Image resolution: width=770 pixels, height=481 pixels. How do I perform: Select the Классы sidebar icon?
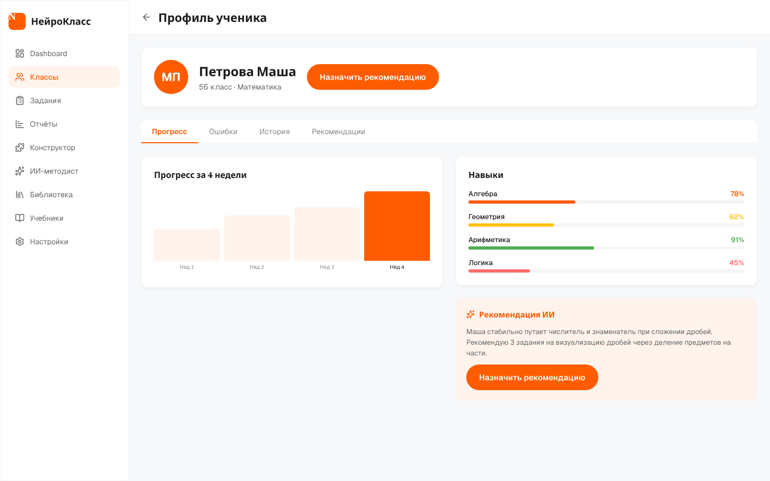pyautogui.click(x=19, y=77)
